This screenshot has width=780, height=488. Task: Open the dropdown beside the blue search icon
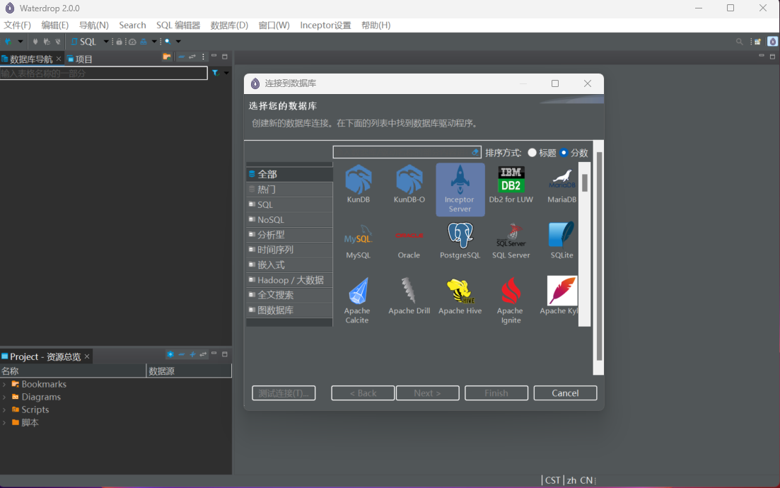tap(179, 41)
